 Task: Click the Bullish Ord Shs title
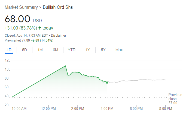tap(58, 7)
